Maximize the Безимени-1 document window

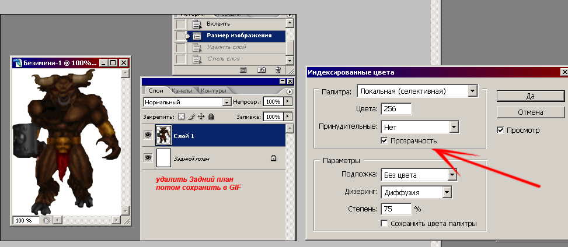pos(113,63)
